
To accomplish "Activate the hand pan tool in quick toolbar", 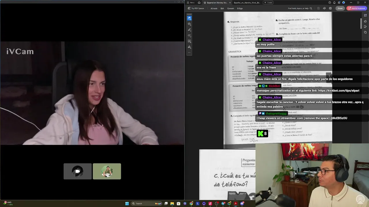I will pyautogui.click(x=189, y=18).
